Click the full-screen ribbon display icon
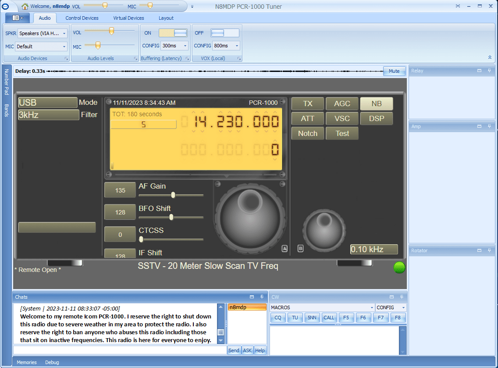Image resolution: width=498 pixels, height=368 pixels. click(458, 6)
